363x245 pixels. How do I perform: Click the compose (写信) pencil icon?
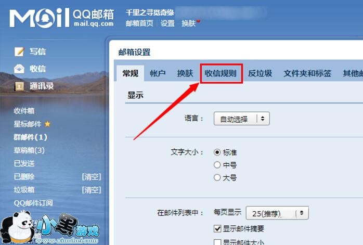[x=19, y=51]
